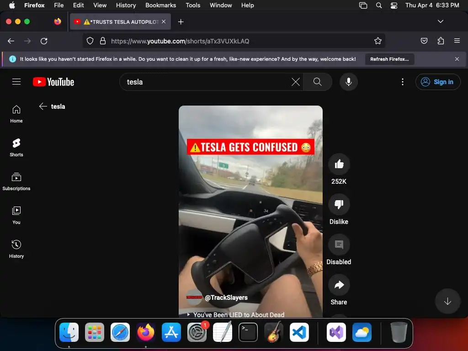468x351 pixels.
Task: Open the Apple menu
Action: (x=12, y=5)
